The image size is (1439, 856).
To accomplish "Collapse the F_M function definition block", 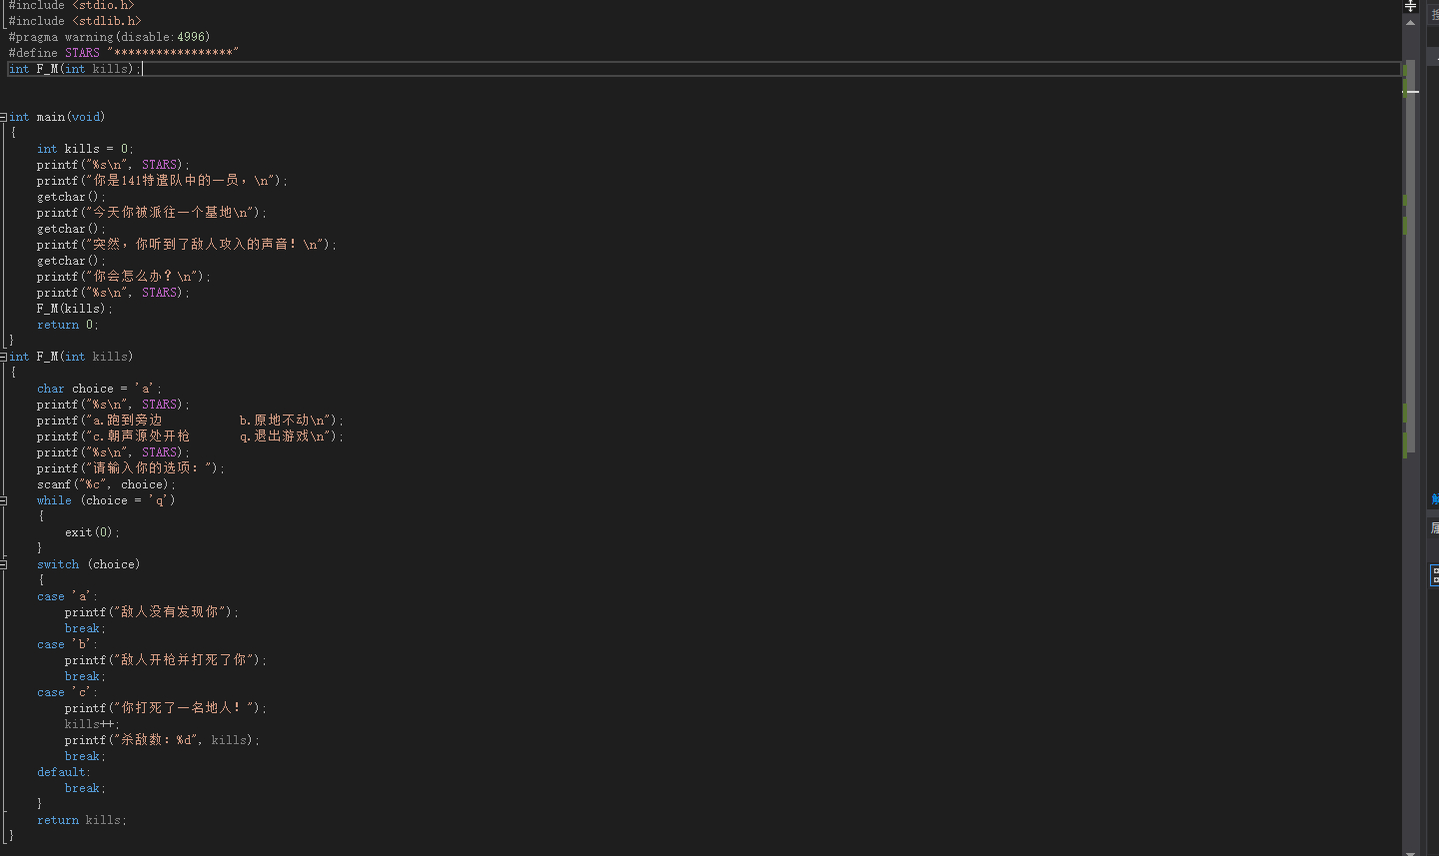I will pos(4,357).
